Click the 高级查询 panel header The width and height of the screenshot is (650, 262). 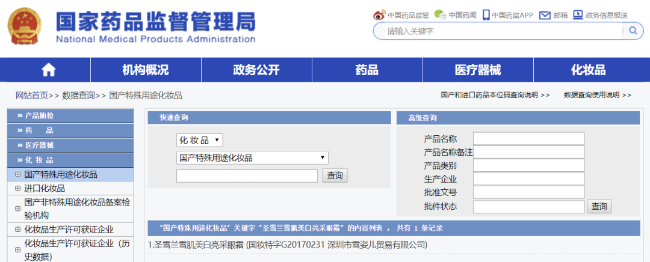(518, 118)
